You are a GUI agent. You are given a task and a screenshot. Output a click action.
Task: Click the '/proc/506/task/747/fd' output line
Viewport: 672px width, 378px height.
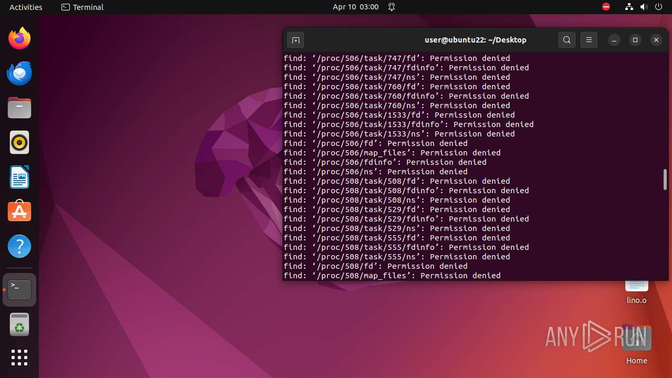coord(397,58)
